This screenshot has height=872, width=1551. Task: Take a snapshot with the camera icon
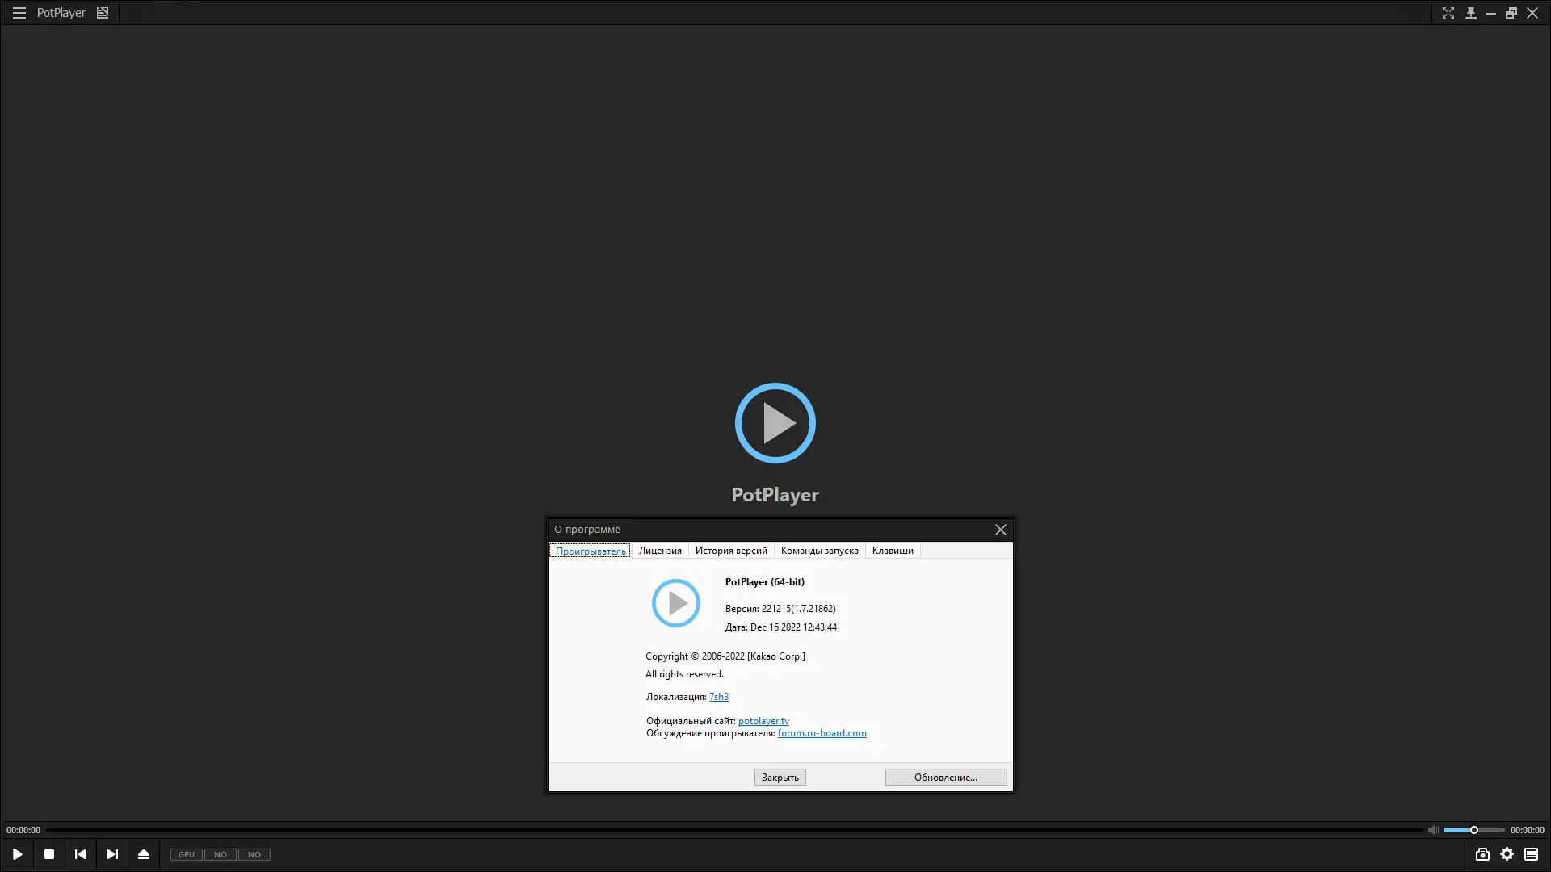[1483, 854]
